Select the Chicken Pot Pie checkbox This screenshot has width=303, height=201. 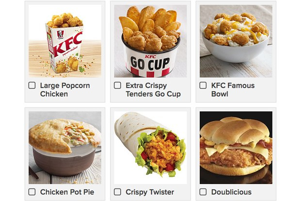pyautogui.click(x=32, y=192)
